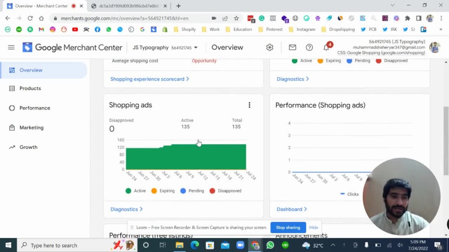Viewport: 449px width, 252px height.
Task: Open the Chrome extensions puzzle icon
Action: tap(407, 18)
